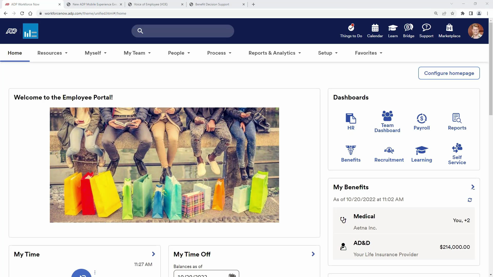Open the Recruitment dashboard icon
This screenshot has width=493, height=277.
(x=389, y=153)
